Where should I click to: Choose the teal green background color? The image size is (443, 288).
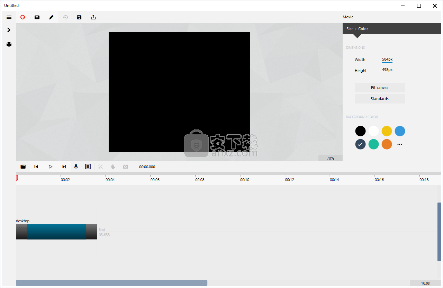(x=373, y=144)
